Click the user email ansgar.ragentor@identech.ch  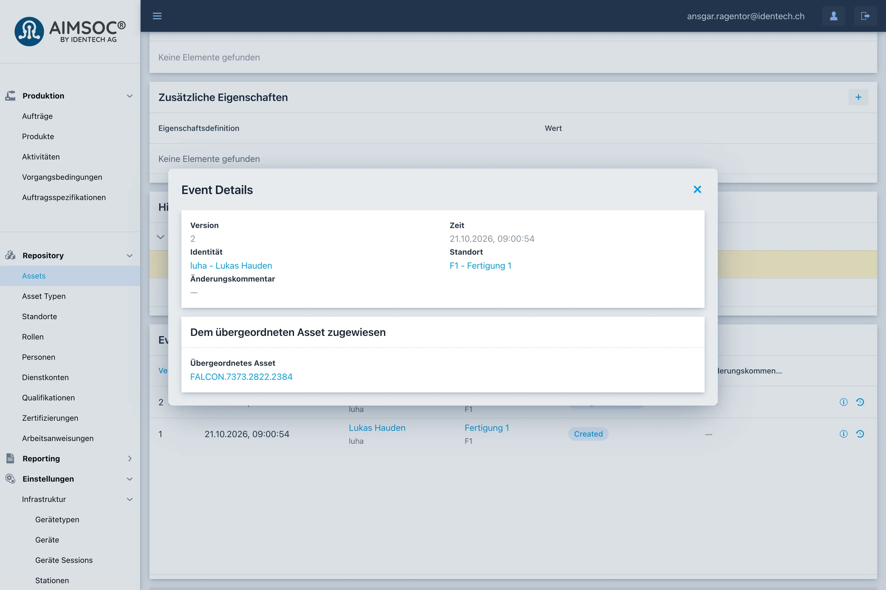pyautogui.click(x=746, y=16)
